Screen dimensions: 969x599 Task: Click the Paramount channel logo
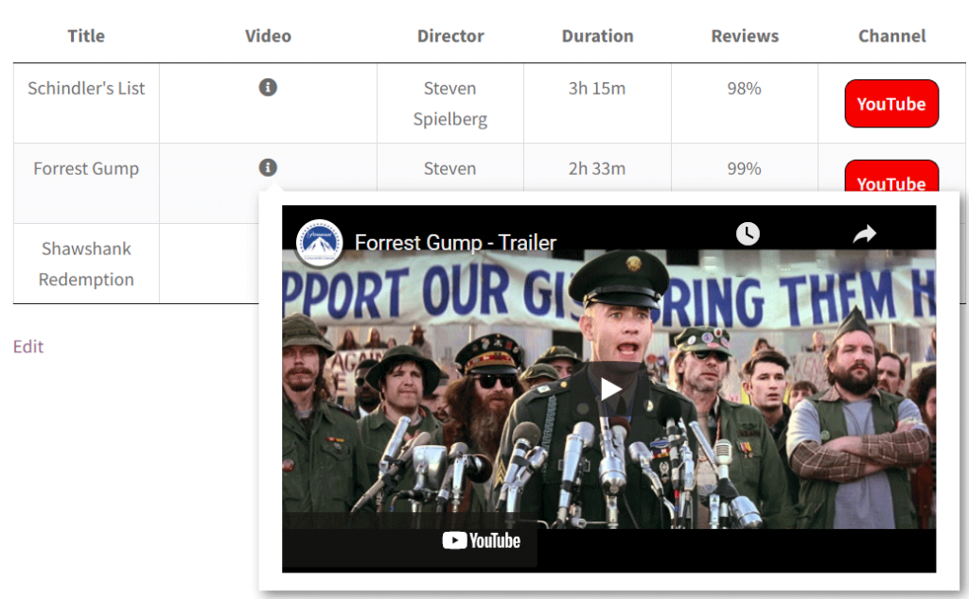[319, 243]
